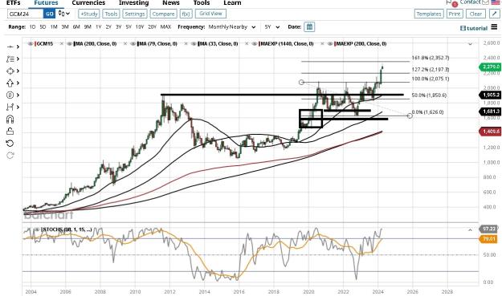Expand line tool options chevron
The width and height of the screenshot is (502, 296).
click(x=18, y=47)
